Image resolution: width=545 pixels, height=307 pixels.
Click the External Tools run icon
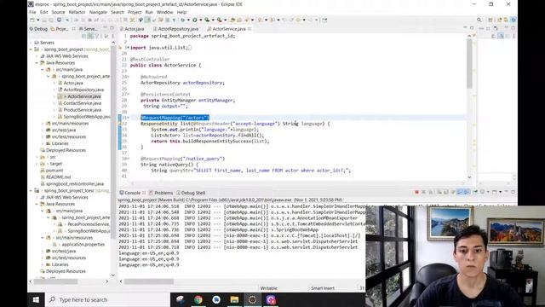point(220,20)
